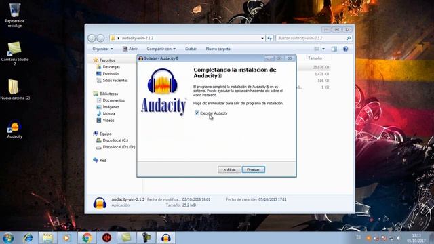Screen dimensions: 434x244
Task: Click the Explorer back navigation arrow
Action: point(92,38)
